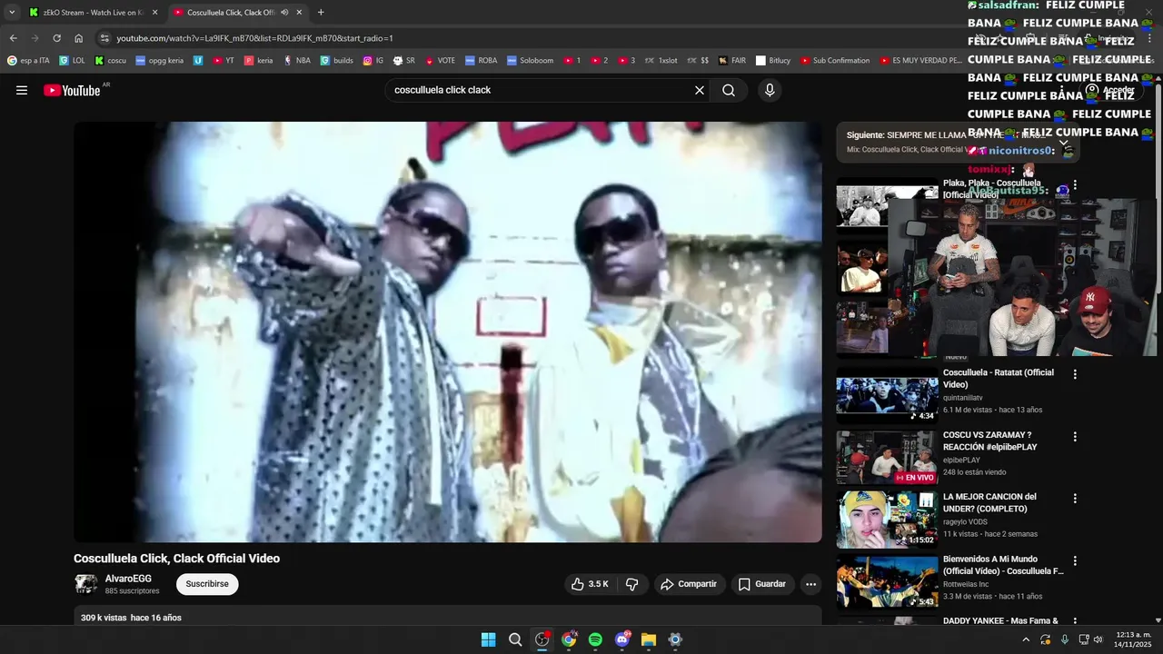Open options for Ratatat video
The image size is (1163, 654).
point(1075,374)
